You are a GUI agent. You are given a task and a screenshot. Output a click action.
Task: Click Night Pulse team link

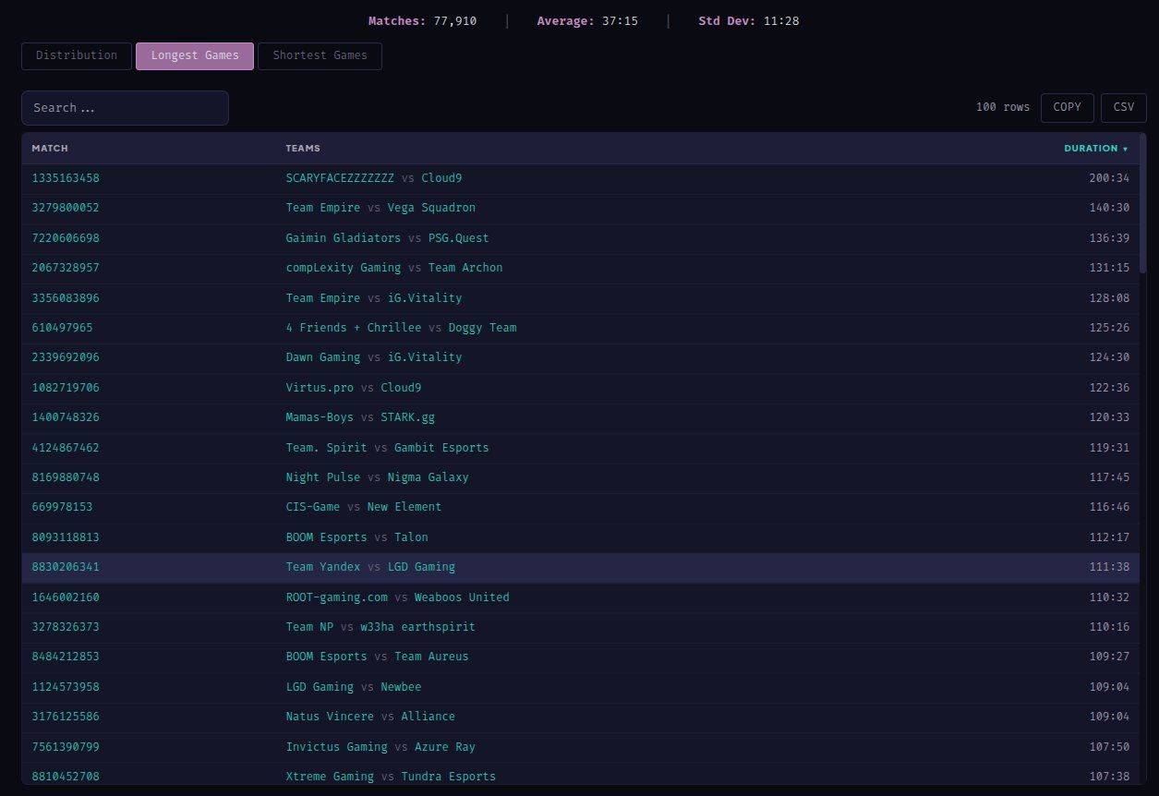click(x=323, y=477)
